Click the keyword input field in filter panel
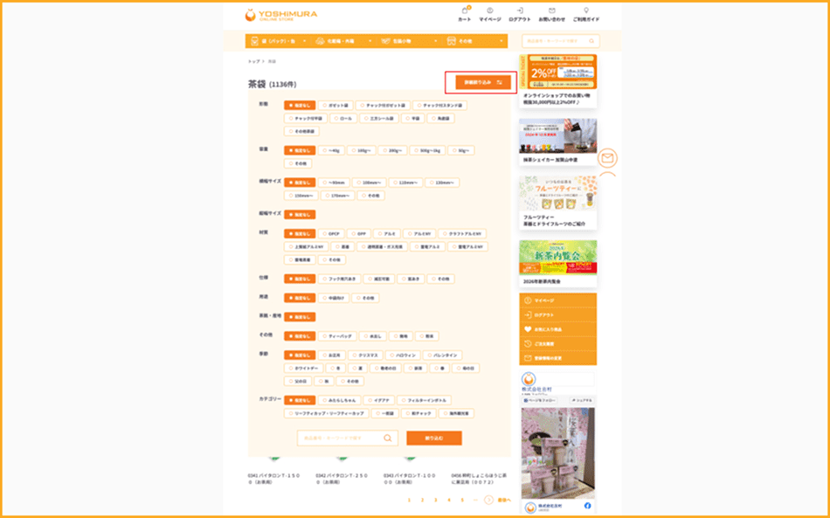This screenshot has width=830, height=518. tap(341, 439)
